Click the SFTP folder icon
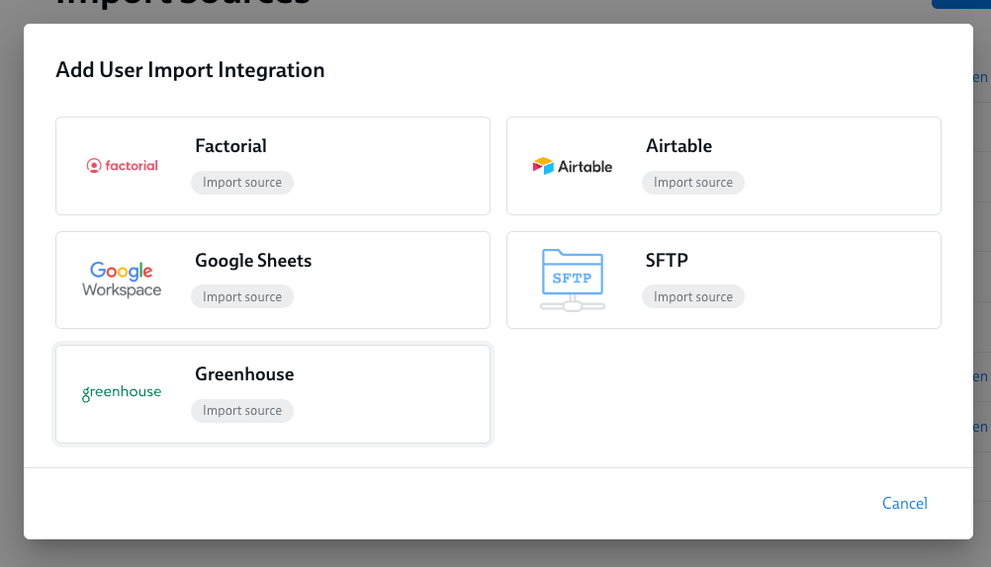This screenshot has width=991, height=567. (573, 280)
